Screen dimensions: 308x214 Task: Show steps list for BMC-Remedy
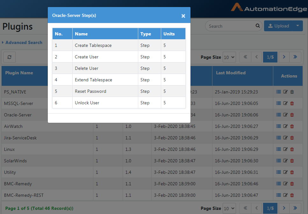click(x=278, y=183)
